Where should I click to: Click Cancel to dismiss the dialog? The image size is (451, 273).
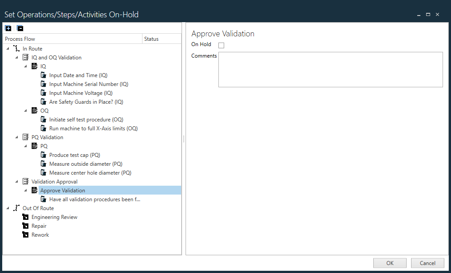(x=427, y=263)
